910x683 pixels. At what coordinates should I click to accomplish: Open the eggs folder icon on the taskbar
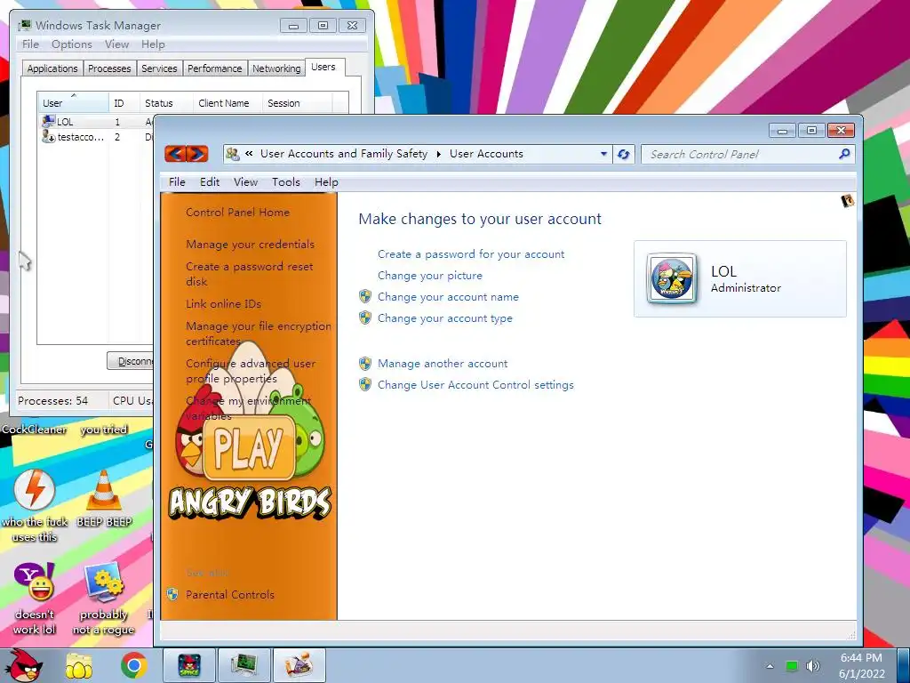click(79, 665)
